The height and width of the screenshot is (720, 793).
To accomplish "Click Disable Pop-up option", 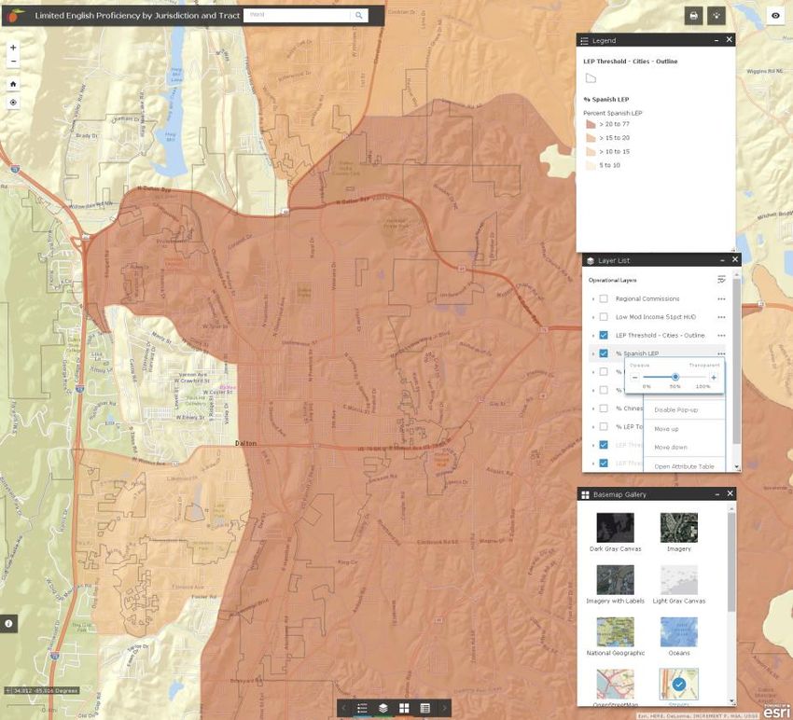I will pyautogui.click(x=675, y=409).
